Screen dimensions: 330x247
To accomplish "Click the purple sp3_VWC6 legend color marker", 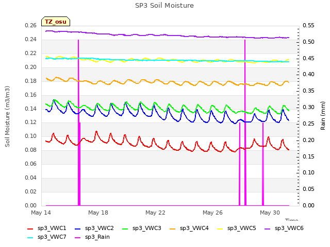I will (267, 228).
